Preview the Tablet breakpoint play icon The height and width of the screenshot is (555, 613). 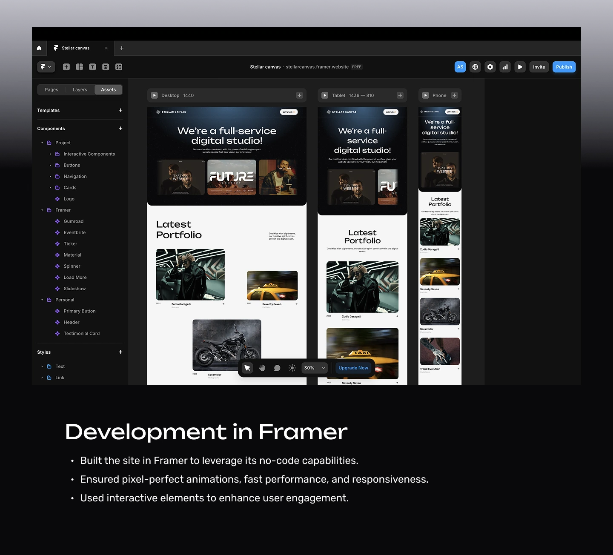pyautogui.click(x=325, y=95)
